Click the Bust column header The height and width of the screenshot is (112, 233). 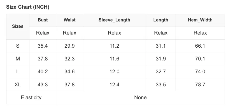pos(43,20)
